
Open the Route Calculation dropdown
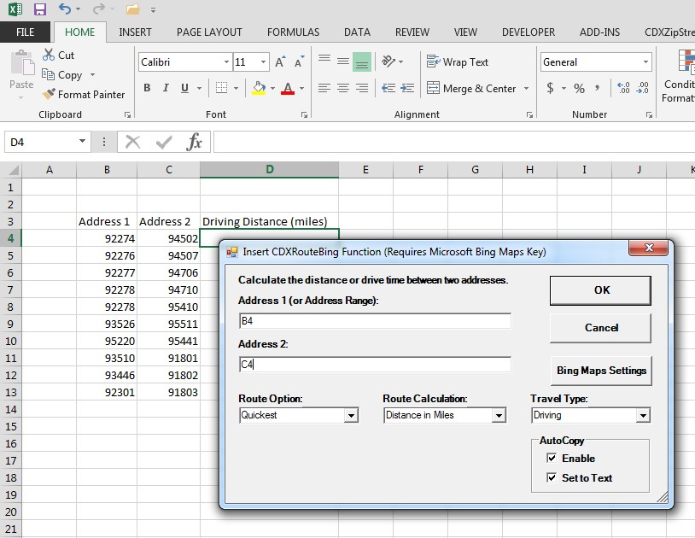[499, 415]
